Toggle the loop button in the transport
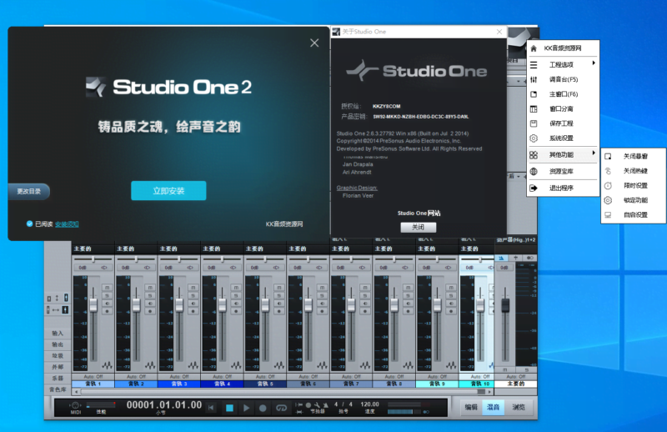The height and width of the screenshot is (432, 667). [281, 408]
